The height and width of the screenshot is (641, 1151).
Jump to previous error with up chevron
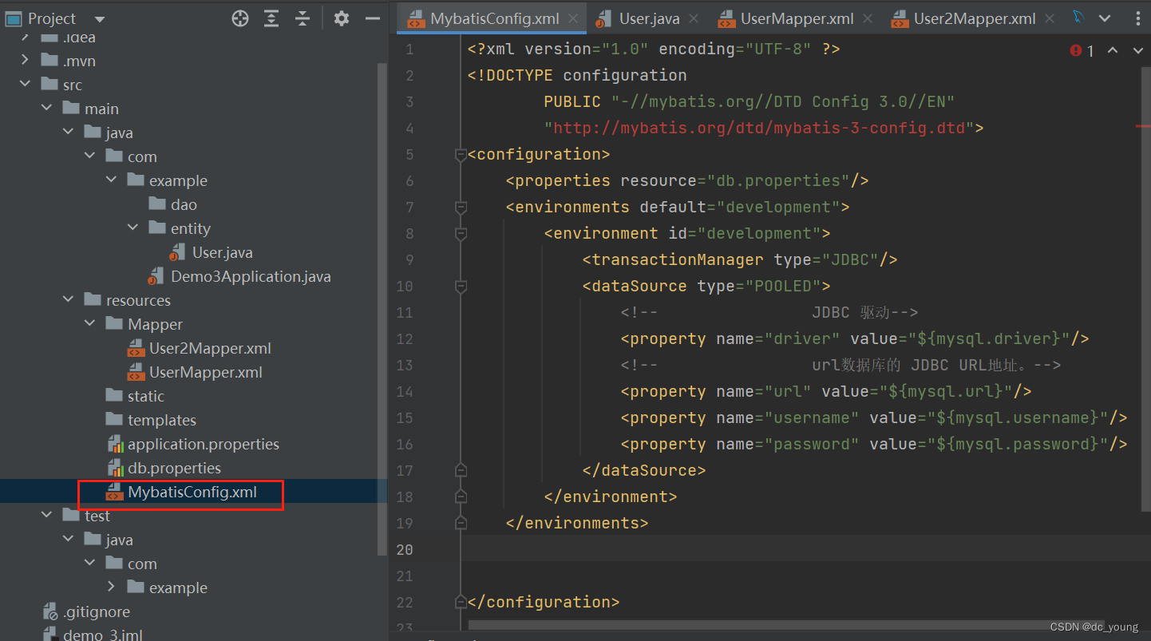(x=1113, y=49)
